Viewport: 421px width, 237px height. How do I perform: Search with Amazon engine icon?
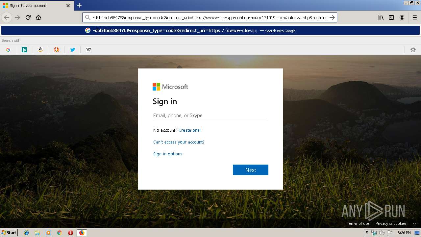click(x=40, y=50)
